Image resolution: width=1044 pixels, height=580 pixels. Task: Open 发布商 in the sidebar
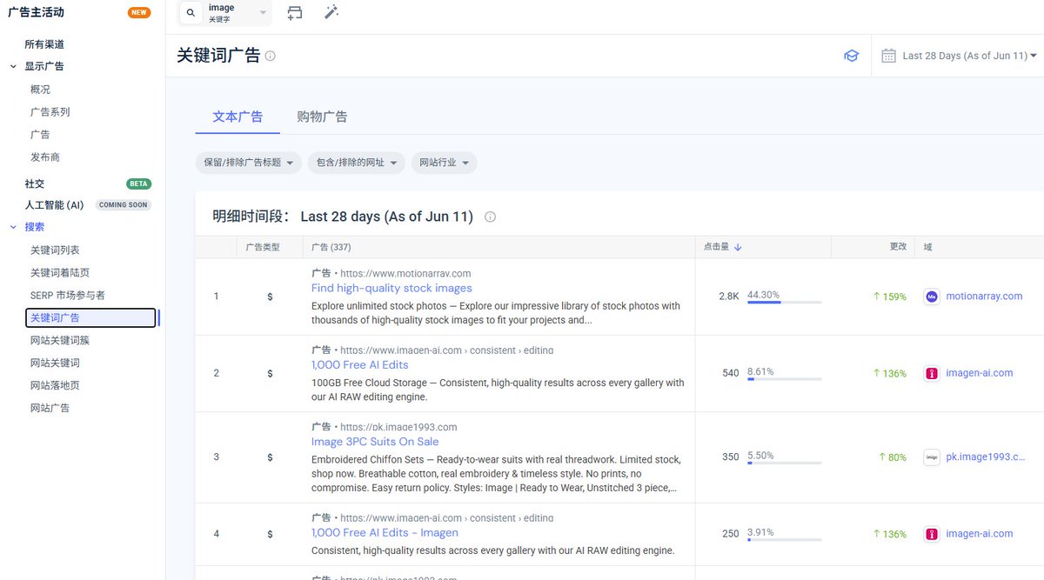(44, 157)
